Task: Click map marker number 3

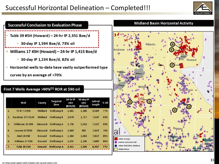Action: pos(175,110)
